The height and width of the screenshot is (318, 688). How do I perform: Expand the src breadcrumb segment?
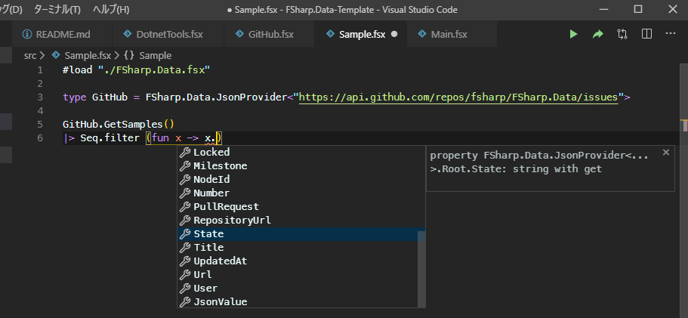[30, 55]
